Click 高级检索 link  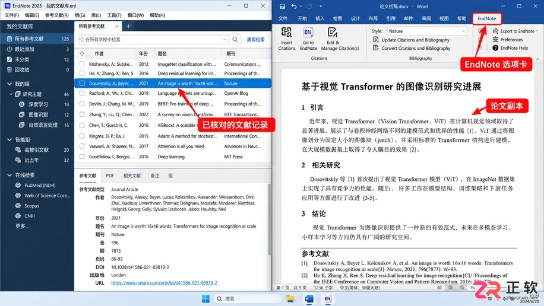tap(256, 40)
